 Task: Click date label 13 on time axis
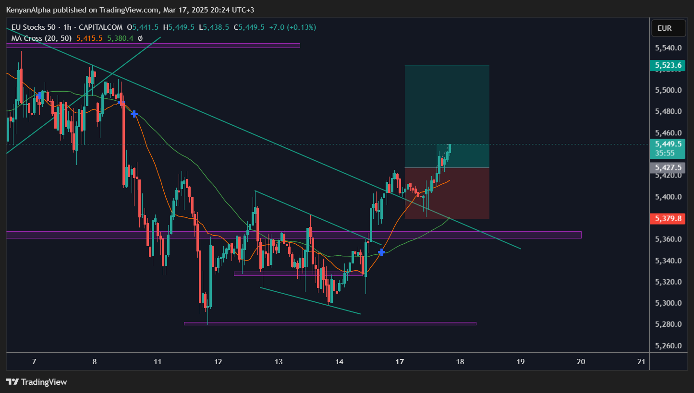(x=279, y=361)
